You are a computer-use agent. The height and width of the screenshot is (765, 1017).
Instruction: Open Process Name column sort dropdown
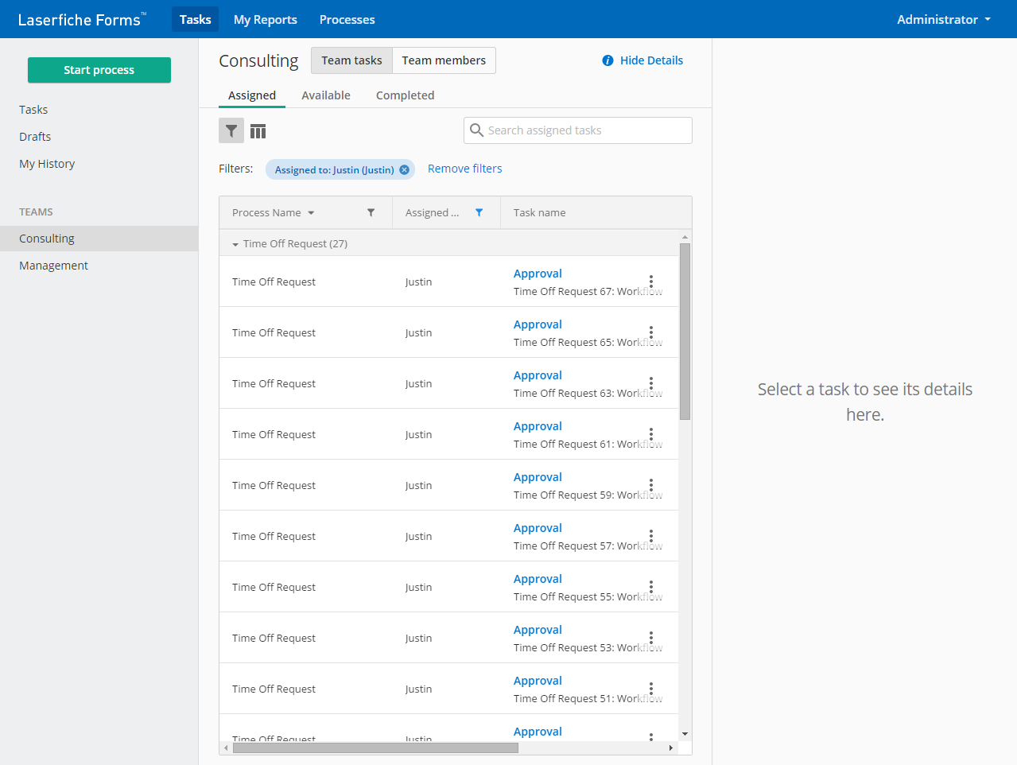pos(311,213)
